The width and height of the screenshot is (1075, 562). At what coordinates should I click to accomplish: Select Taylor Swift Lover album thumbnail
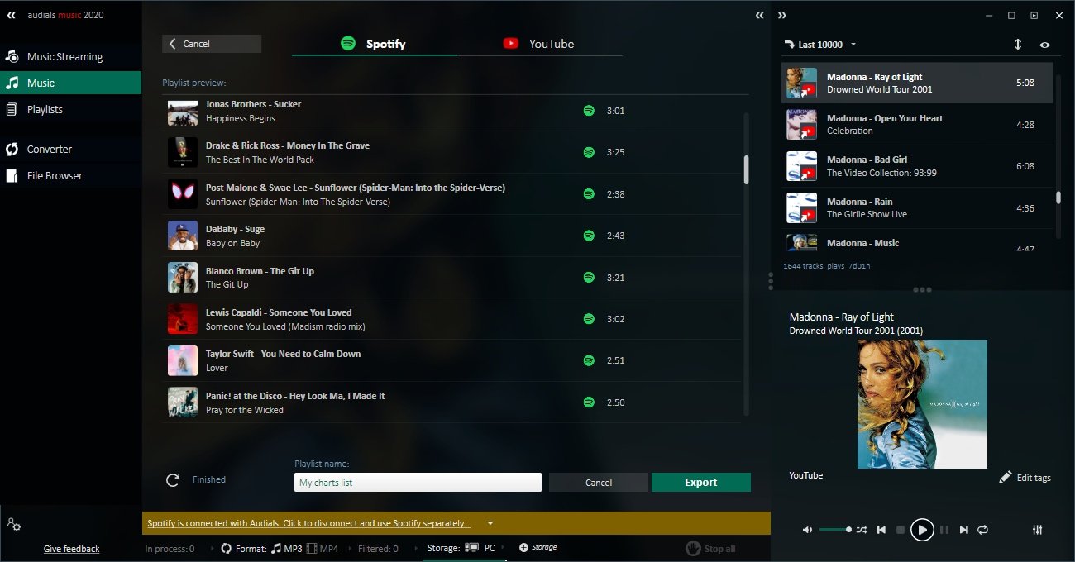183,360
